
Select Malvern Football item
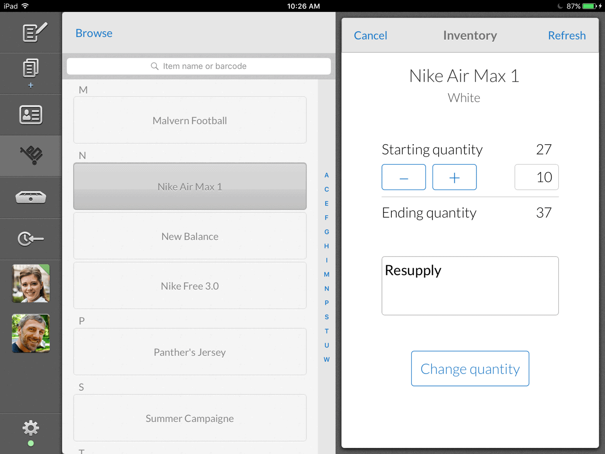[190, 120]
